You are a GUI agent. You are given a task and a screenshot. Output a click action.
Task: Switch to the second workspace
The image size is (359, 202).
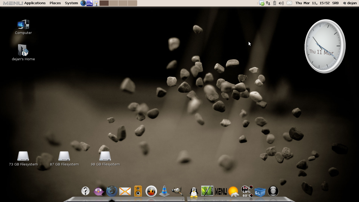click(114, 3)
